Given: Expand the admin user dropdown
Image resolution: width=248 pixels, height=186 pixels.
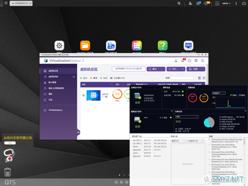Looking at the screenshot, I should [227, 3].
